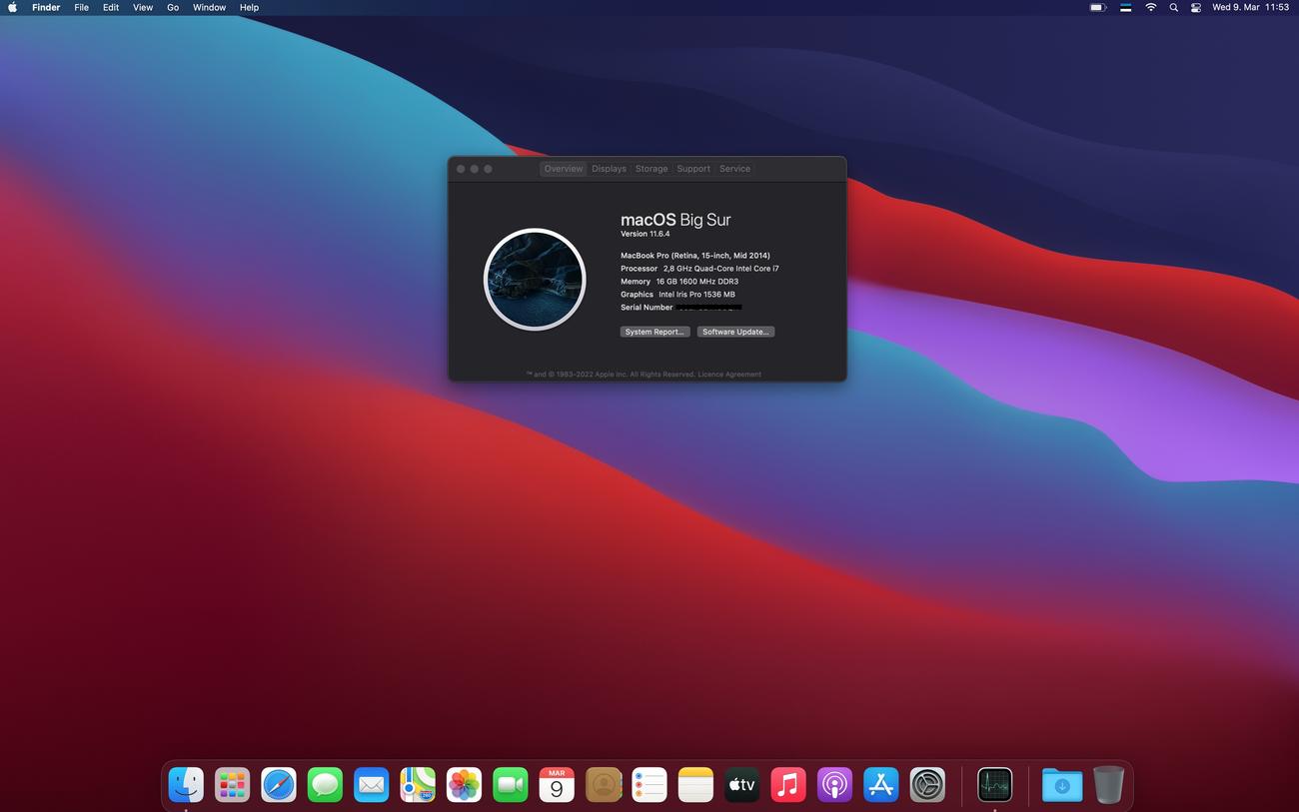The image size is (1299, 812).
Task: Open the Service tab
Action: 734,169
